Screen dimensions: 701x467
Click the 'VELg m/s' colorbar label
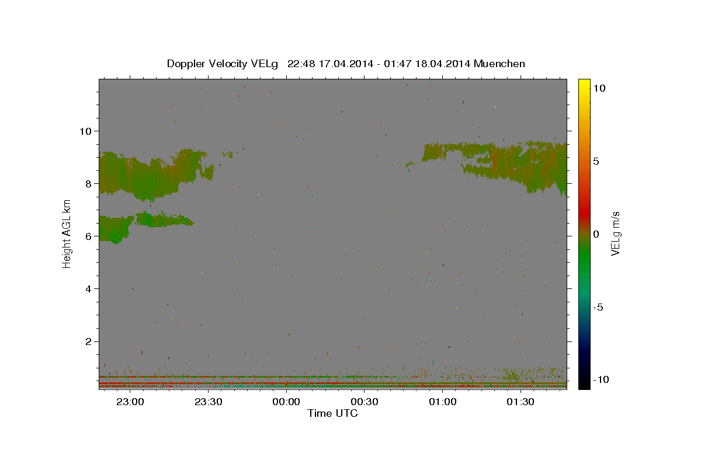[x=615, y=234]
